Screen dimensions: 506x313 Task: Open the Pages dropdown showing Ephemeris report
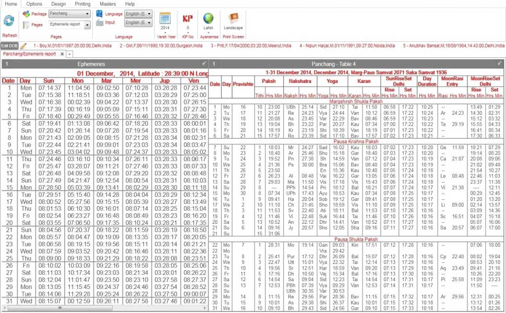(70, 25)
